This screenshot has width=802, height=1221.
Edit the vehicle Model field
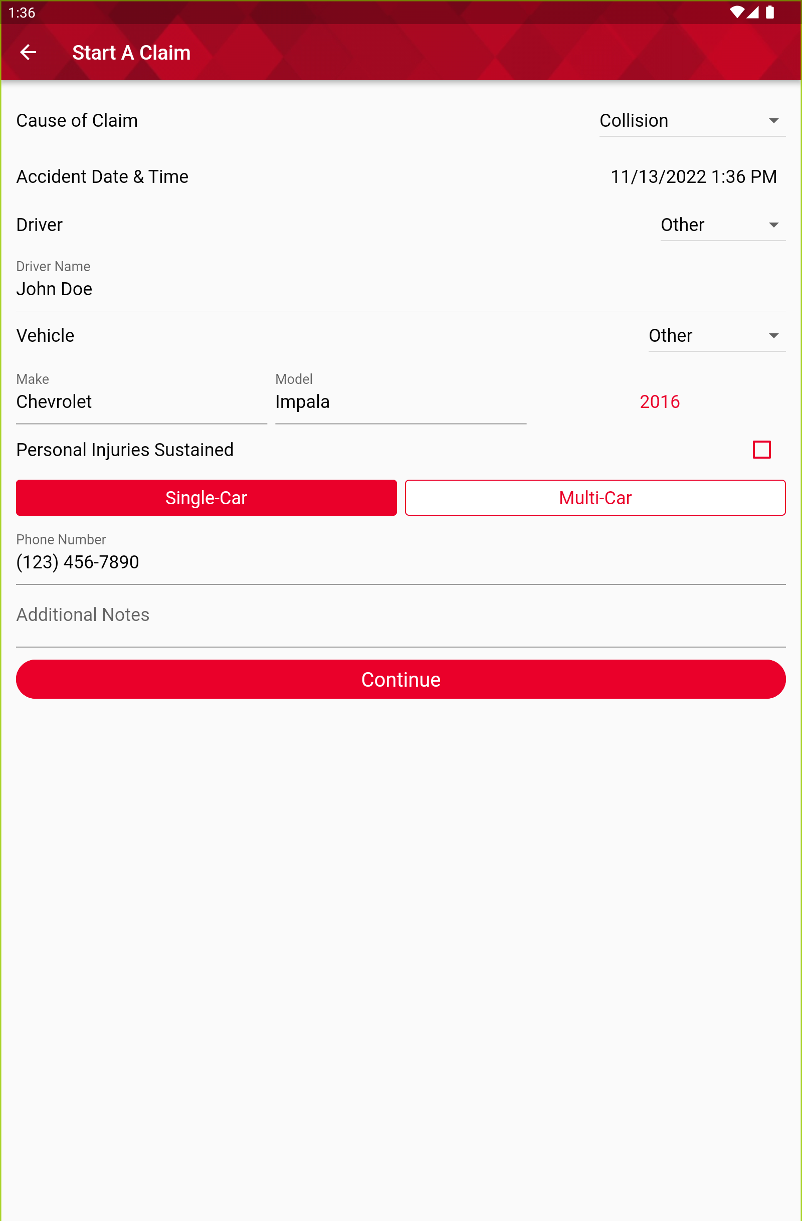click(x=400, y=398)
